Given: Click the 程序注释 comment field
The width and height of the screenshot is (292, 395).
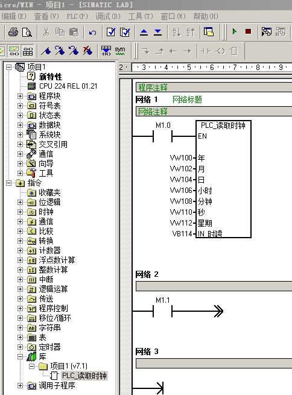Looking at the screenshot, I should pos(214,87).
